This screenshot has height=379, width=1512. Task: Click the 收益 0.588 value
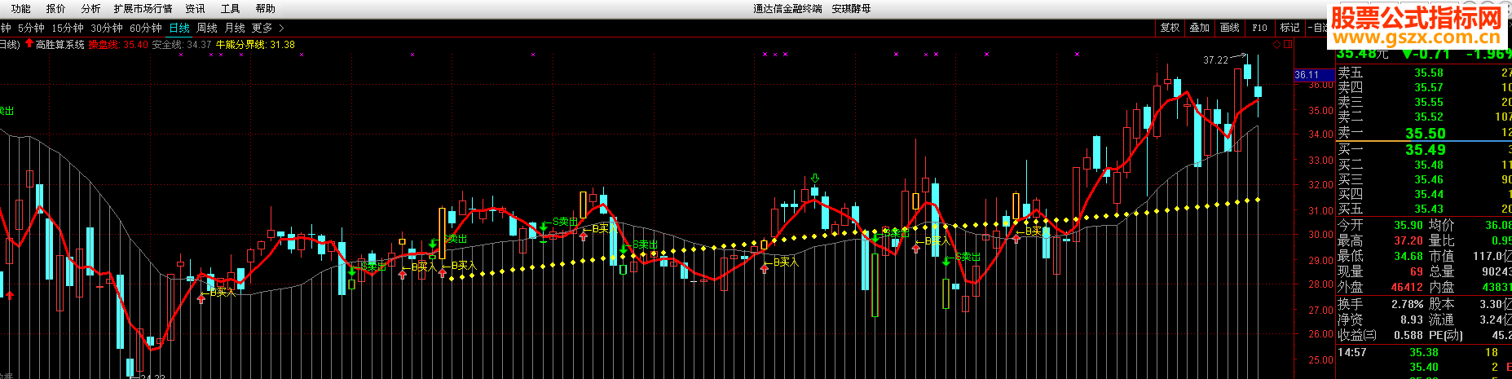click(1408, 335)
